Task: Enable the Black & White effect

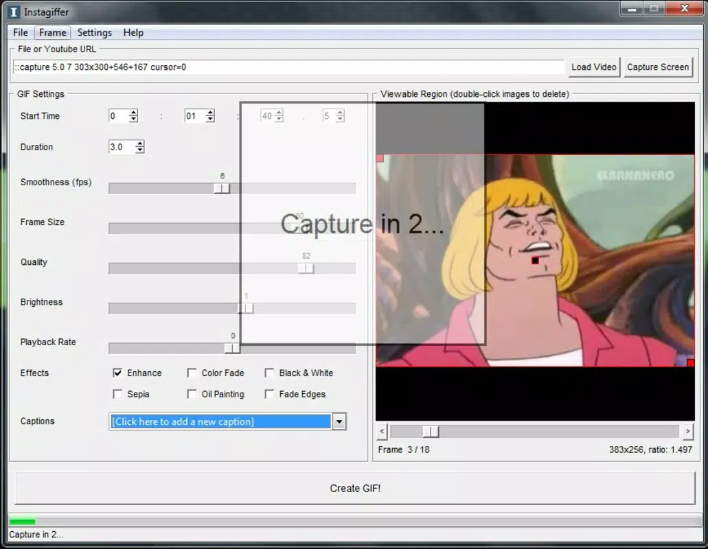Action: pos(270,373)
